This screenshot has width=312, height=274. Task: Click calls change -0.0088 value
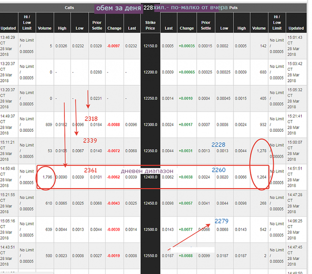pos(114,124)
